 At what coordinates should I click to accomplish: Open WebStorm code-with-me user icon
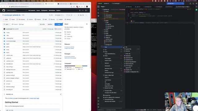(190, 3)
